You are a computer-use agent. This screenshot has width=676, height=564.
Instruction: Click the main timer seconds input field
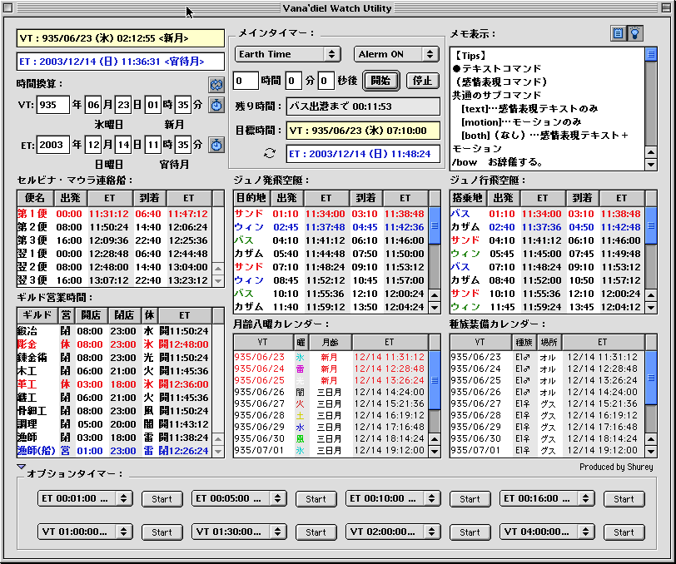[326, 81]
